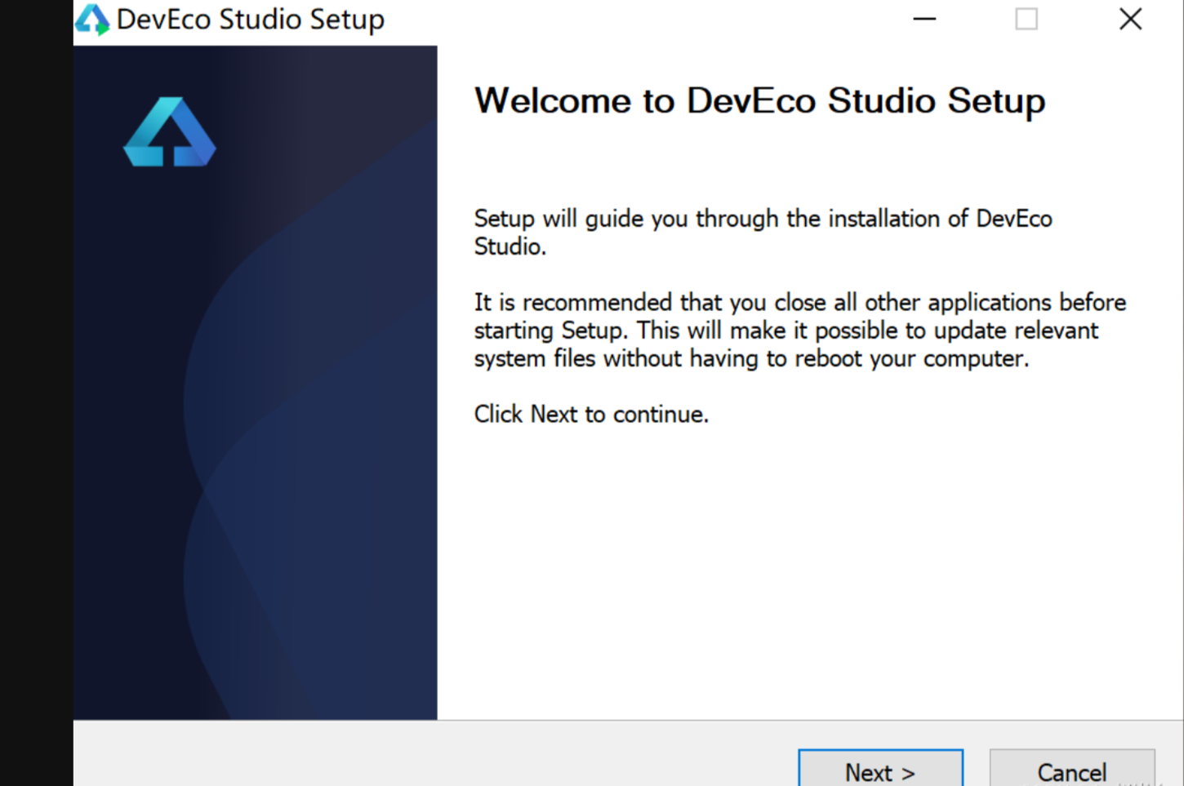
Task: Click the word "Studio." ending the first paragraph
Action: [x=510, y=246]
